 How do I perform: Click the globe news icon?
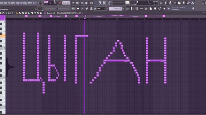(x=193, y=9)
